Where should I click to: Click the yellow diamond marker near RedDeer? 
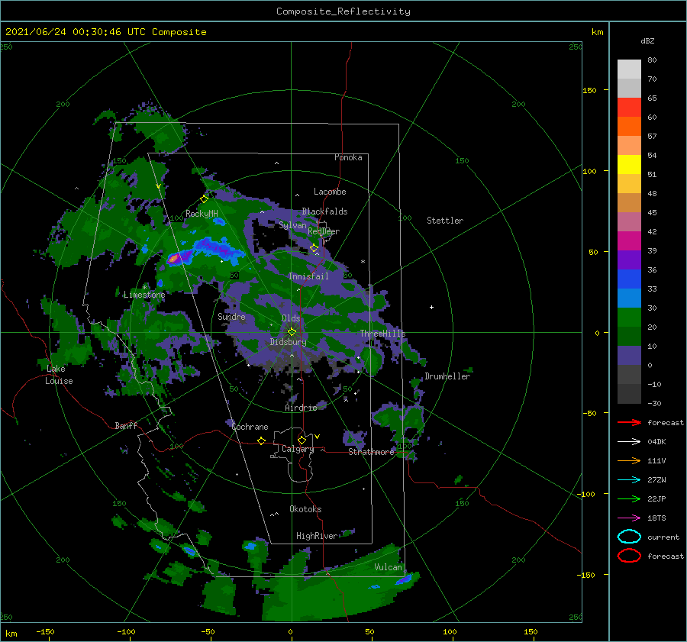click(x=314, y=248)
